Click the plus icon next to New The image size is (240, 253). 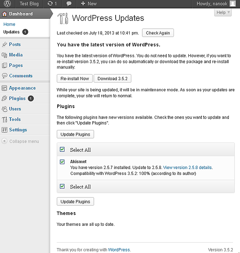83,3
